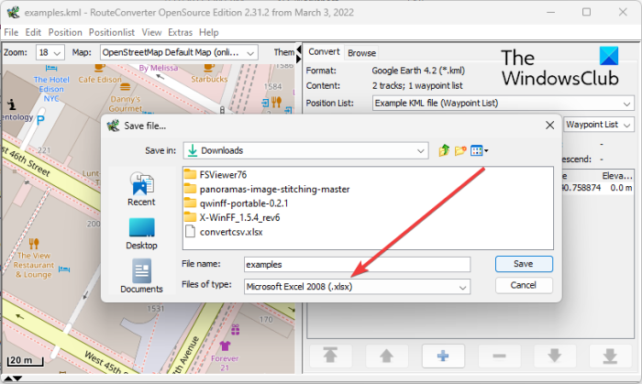
Task: Maximize the RouteConverter window
Action: pos(587,12)
